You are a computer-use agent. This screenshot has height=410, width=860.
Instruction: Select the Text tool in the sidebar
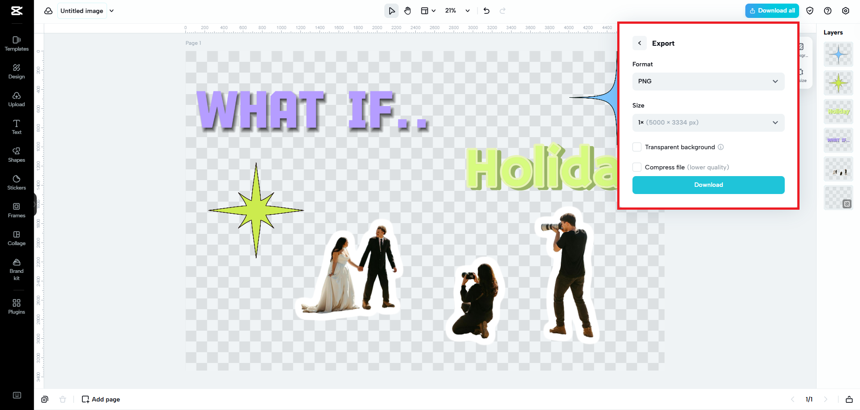(17, 127)
